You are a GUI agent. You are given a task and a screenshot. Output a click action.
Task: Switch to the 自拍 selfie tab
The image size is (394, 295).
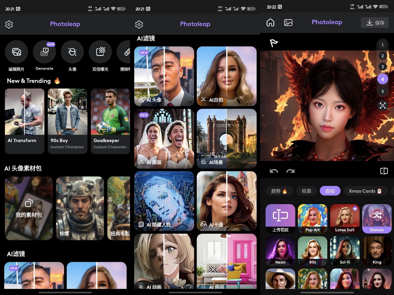[330, 191]
